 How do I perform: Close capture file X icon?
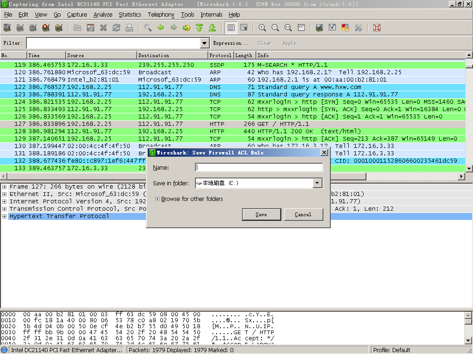coord(103,28)
